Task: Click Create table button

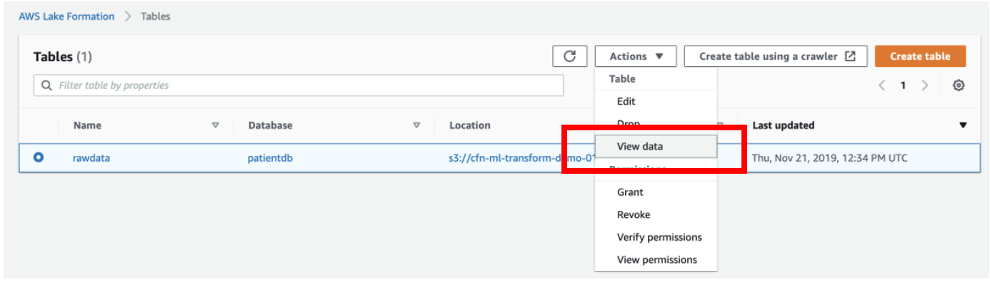Action: pos(920,56)
